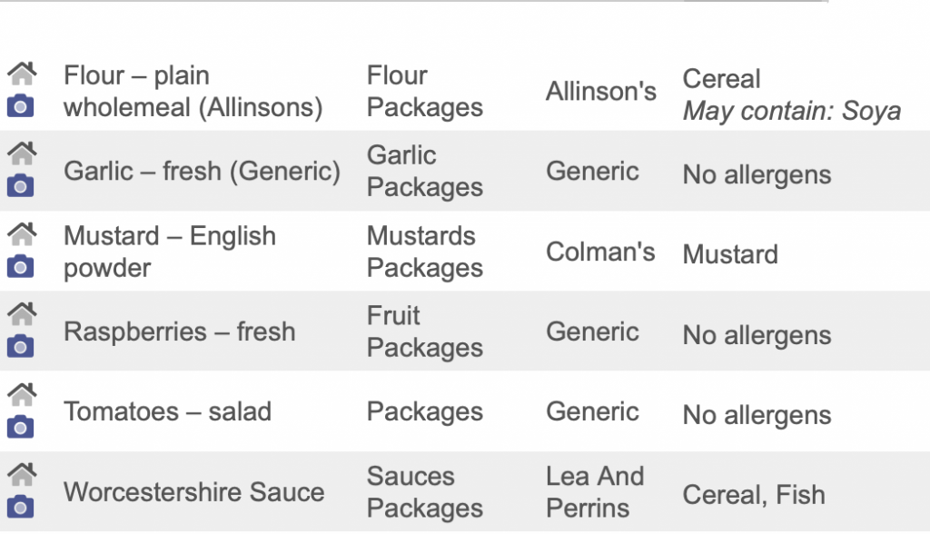Open the camera icon for Tomatoes salad
This screenshot has height=534, width=930.
click(x=20, y=427)
